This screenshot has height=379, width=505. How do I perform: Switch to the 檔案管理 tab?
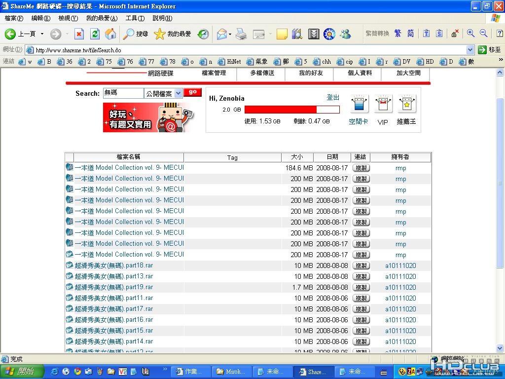(214, 73)
